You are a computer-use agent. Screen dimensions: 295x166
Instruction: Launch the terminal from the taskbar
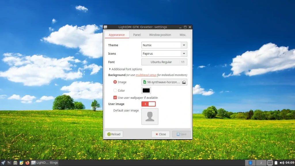tap(9, 163)
